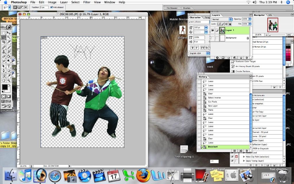The height and width of the screenshot is (184, 294).
Task: Open the Image menu
Action: coord(52,2)
